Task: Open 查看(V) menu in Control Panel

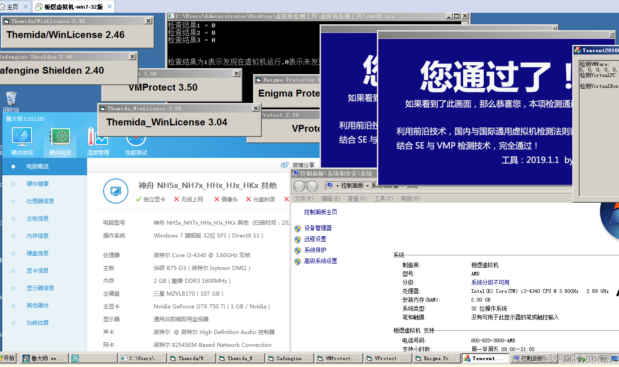Action: [357, 199]
